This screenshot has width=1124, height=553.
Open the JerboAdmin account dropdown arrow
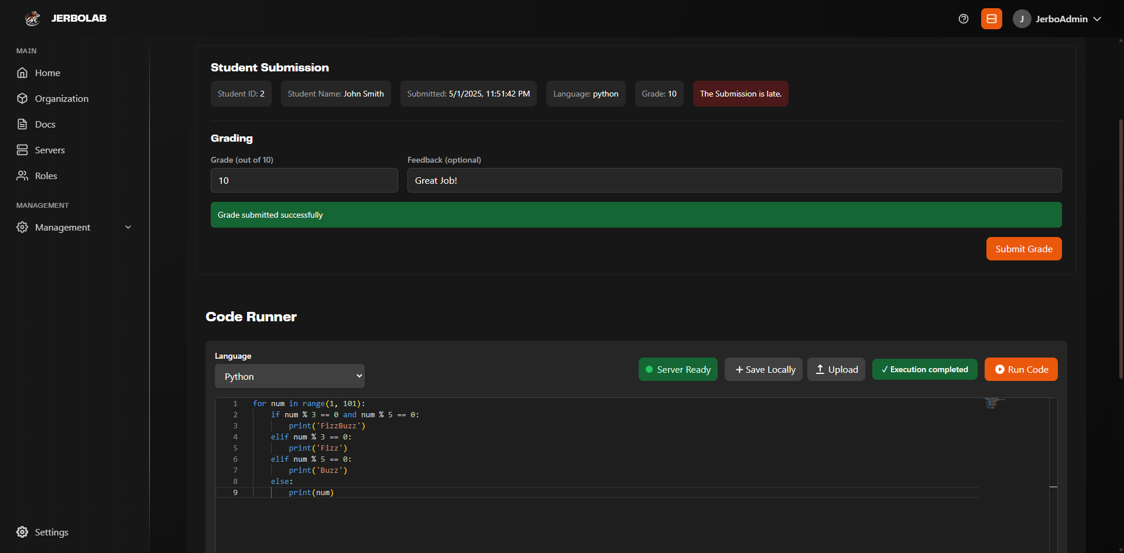[x=1097, y=19]
